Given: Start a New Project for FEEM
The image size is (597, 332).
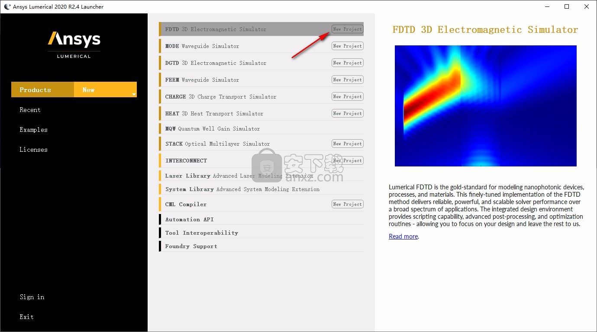Looking at the screenshot, I should pos(347,80).
